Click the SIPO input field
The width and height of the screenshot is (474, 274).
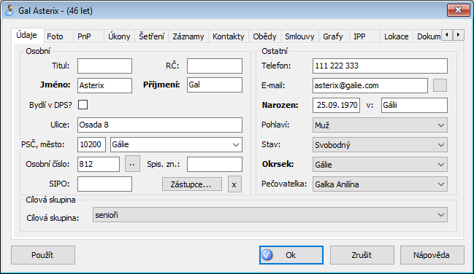[104, 184]
